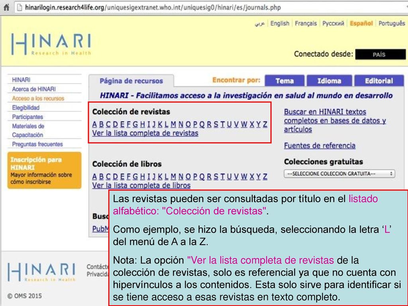The width and height of the screenshot is (408, 306).
Task: Select letter R in Colección de libros
Action: (x=209, y=177)
